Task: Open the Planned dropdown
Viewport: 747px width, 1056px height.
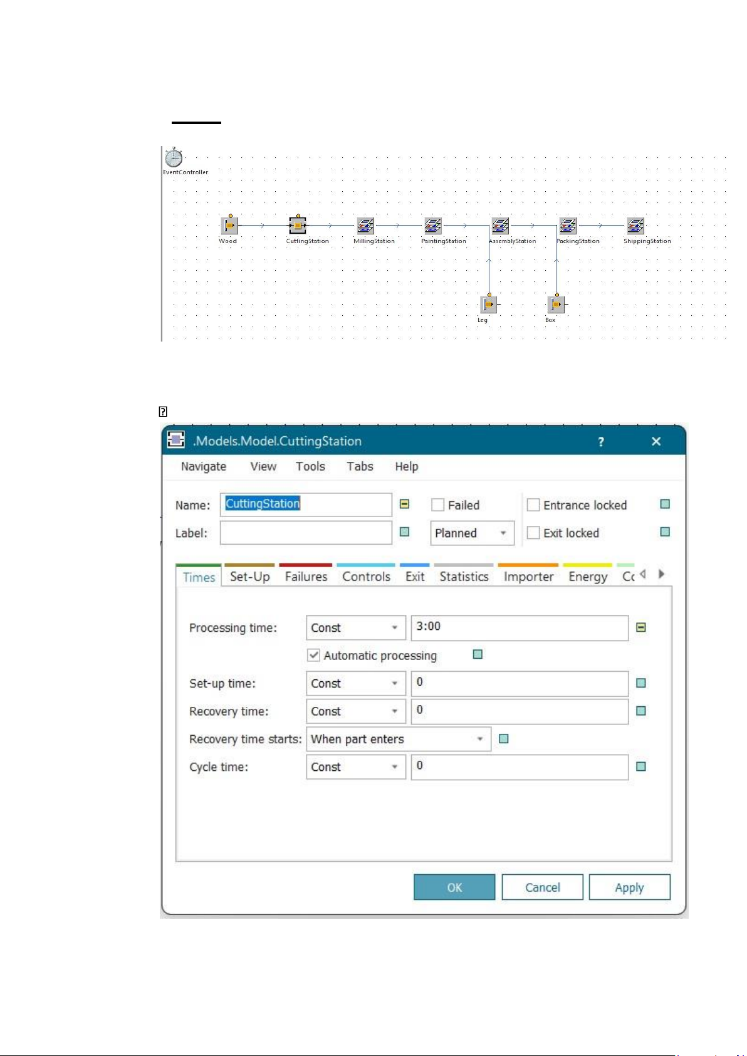Action: [x=472, y=533]
